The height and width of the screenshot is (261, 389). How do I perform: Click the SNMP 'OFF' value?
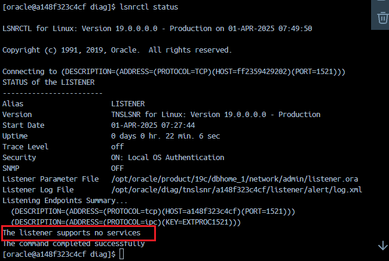coord(118,168)
